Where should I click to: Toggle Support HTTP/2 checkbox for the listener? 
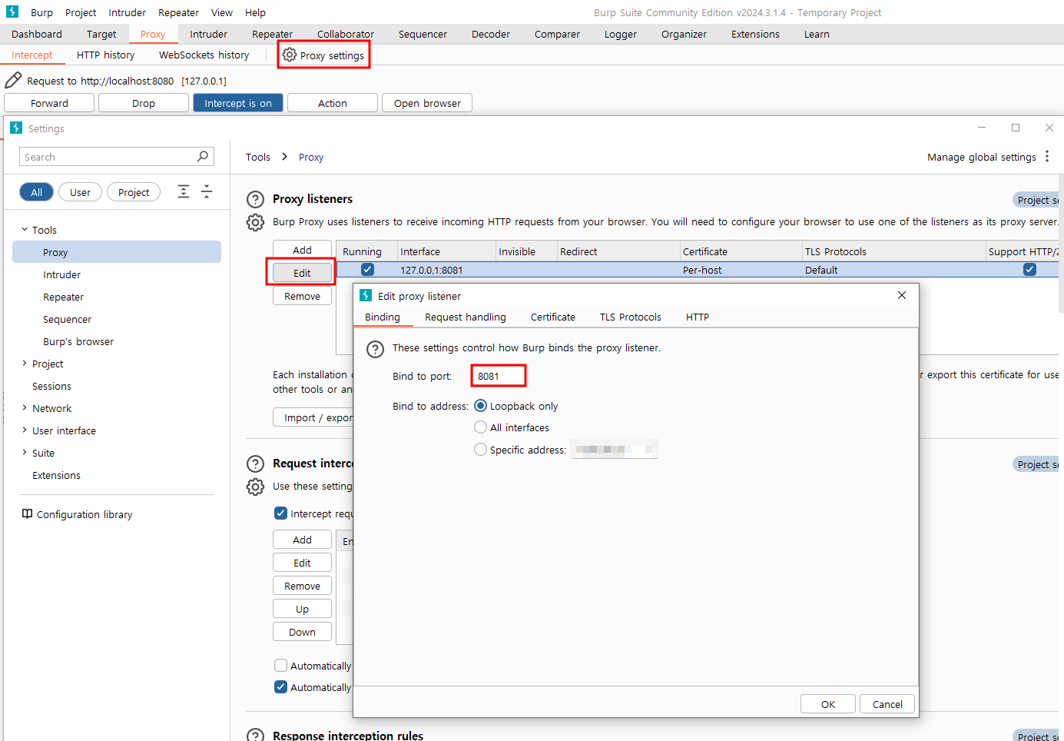(x=1029, y=269)
